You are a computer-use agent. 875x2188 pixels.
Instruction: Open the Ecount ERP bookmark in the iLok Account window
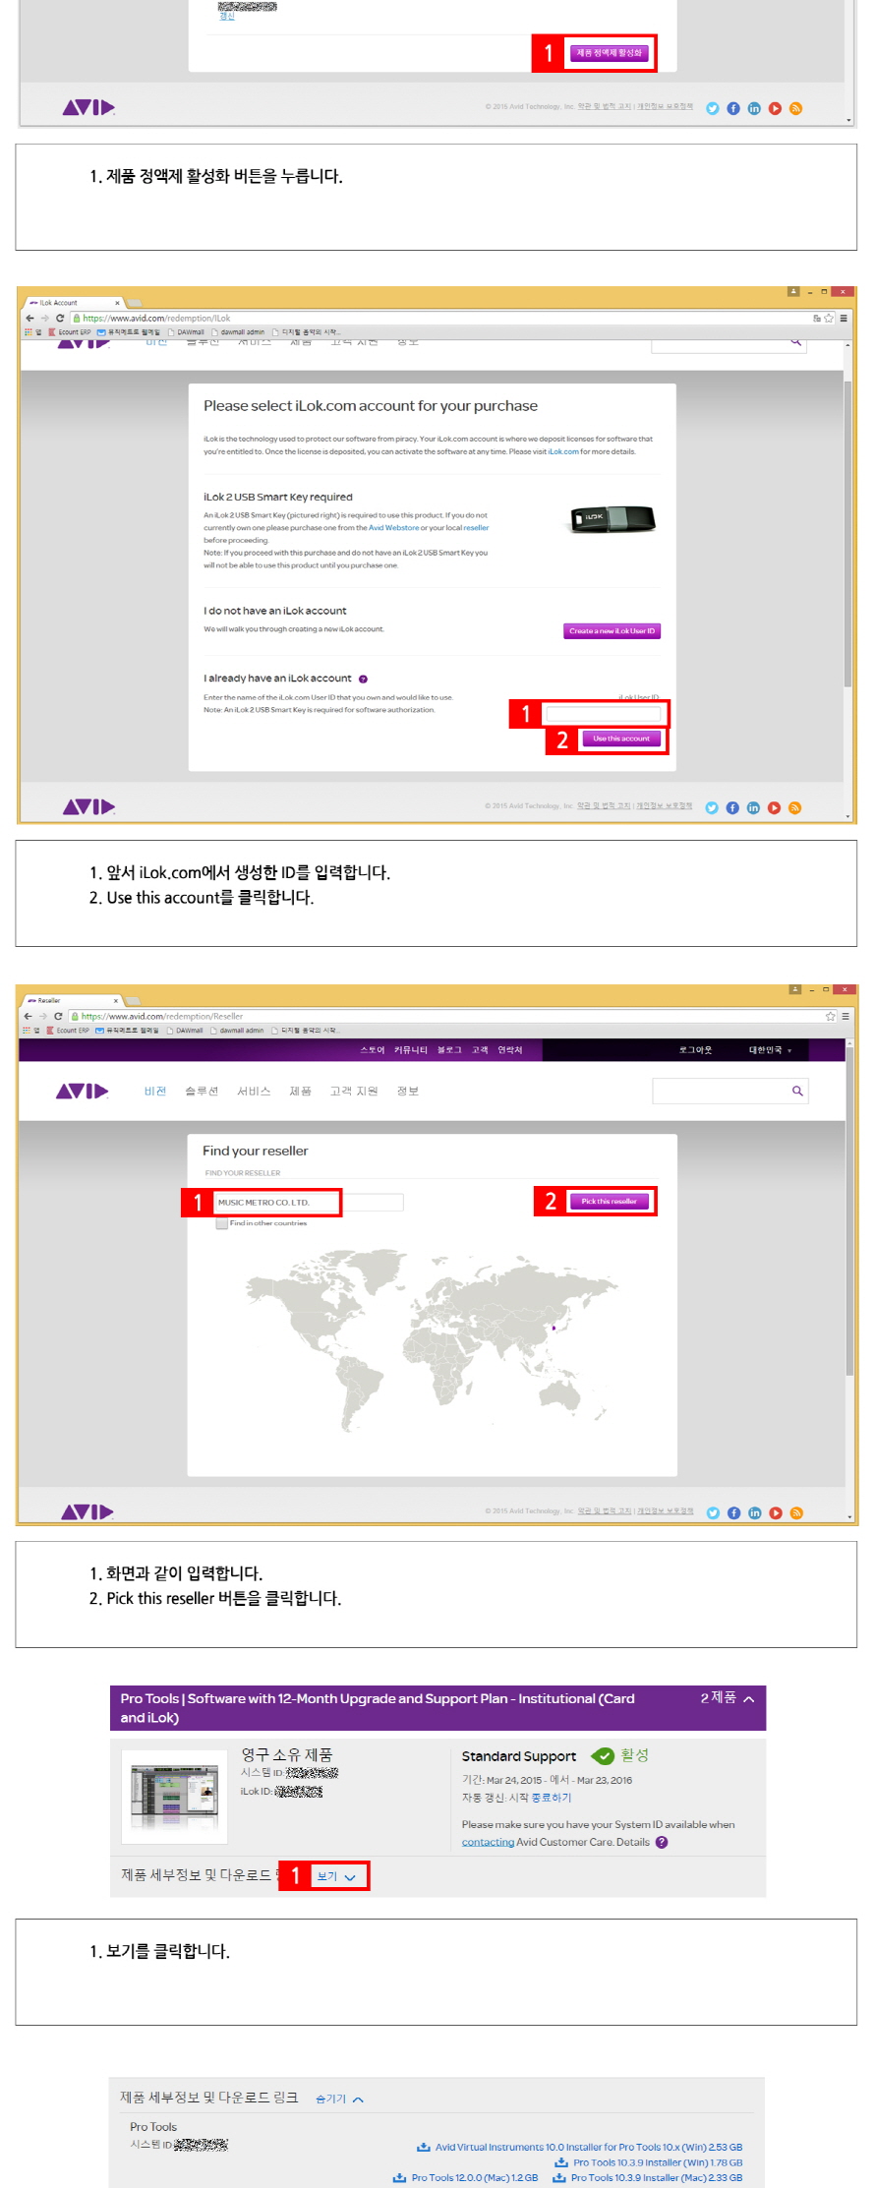pos(69,332)
